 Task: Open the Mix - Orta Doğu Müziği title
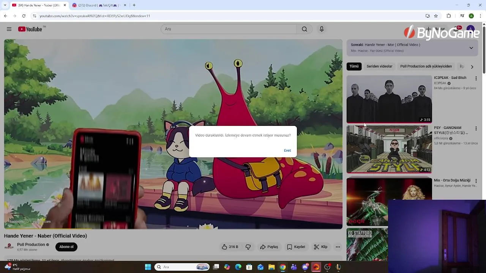coord(452,180)
